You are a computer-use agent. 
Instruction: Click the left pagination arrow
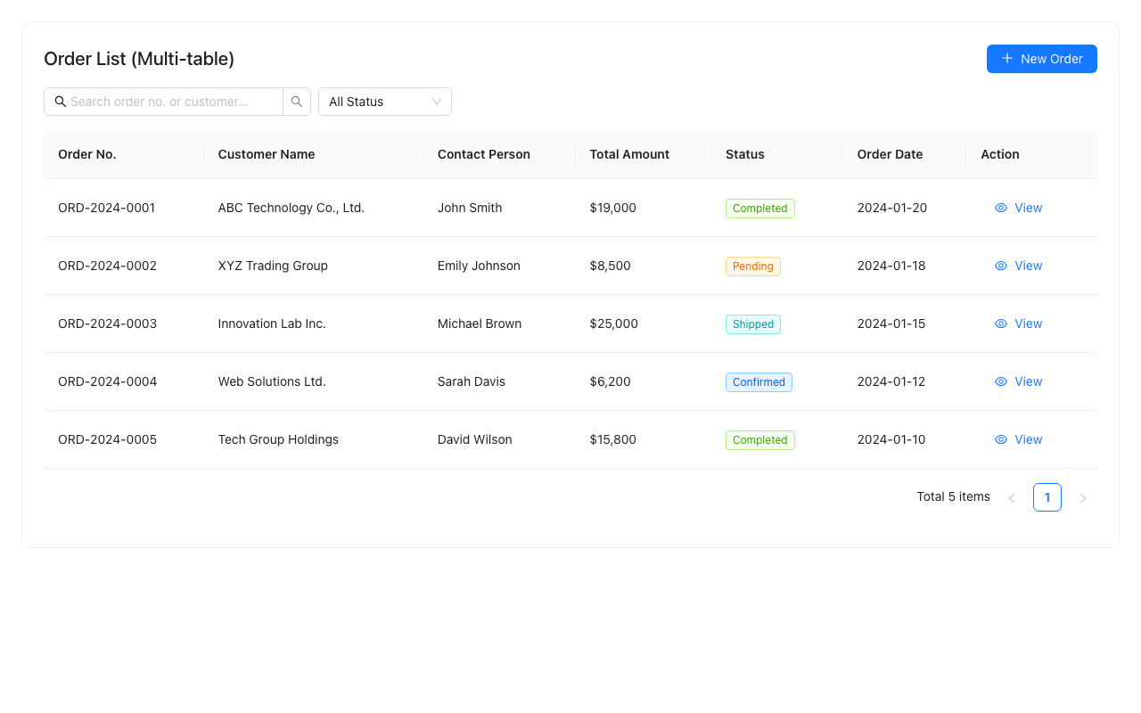click(x=1012, y=497)
